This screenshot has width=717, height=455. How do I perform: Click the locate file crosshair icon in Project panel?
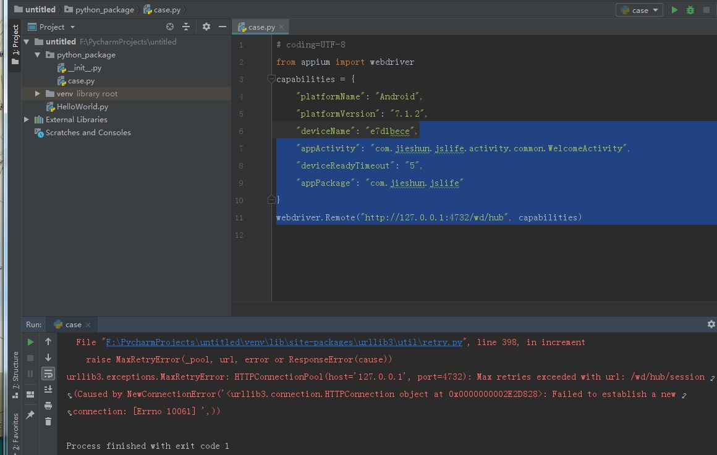pyautogui.click(x=170, y=27)
